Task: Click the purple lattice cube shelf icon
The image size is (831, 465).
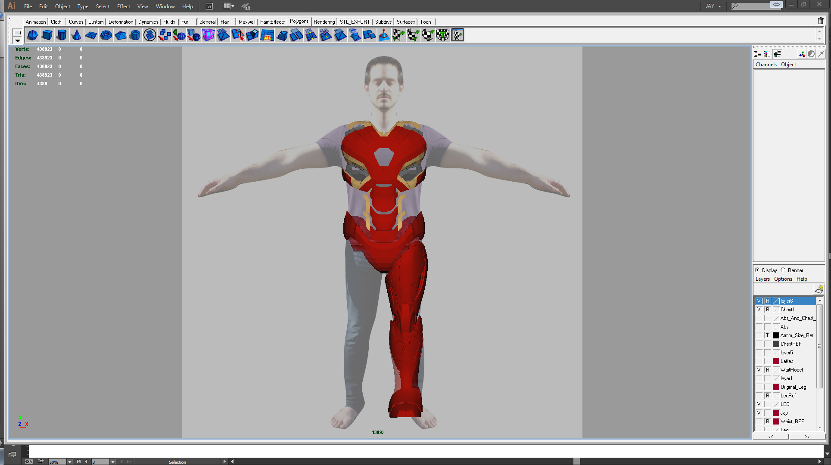Action: (x=208, y=35)
